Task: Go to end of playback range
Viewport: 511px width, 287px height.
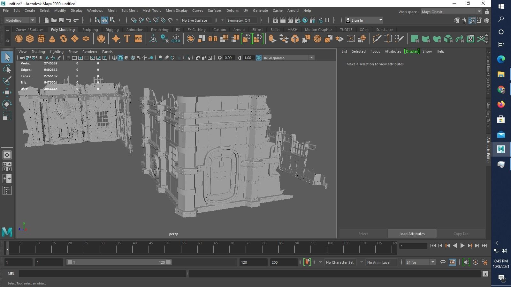Action: (484, 246)
